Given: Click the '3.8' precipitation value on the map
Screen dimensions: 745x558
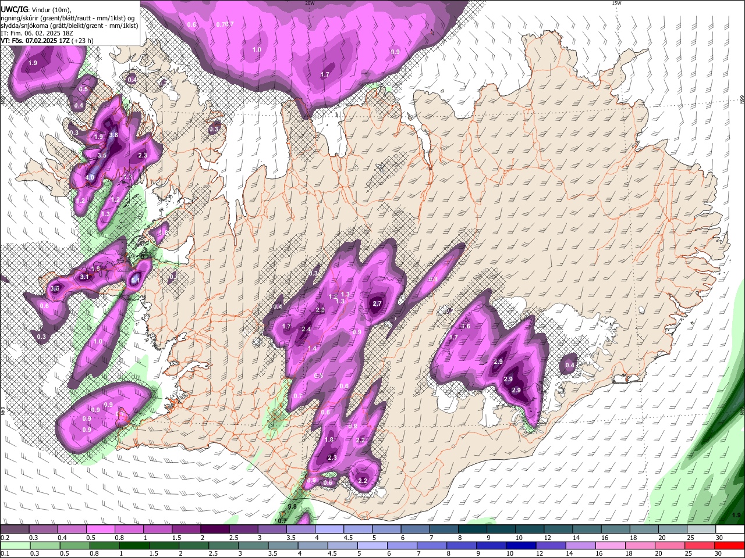Looking at the screenshot, I should click(x=114, y=135).
